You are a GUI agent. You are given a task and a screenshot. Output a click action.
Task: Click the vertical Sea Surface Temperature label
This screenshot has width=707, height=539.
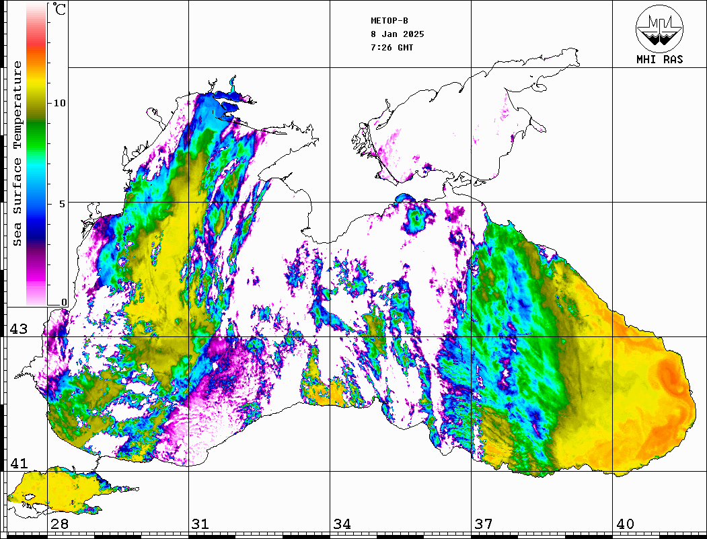click(x=17, y=153)
